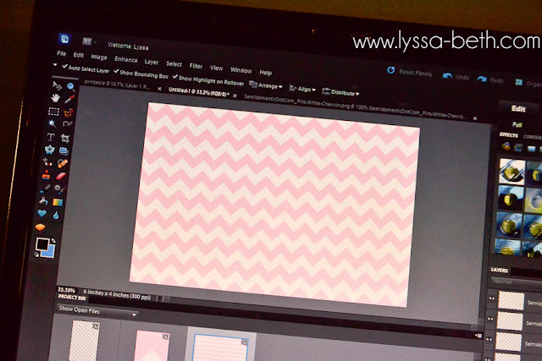Screen dimensions: 542x361
Task: Select the Red Eye Removal tool
Action: click(x=47, y=161)
